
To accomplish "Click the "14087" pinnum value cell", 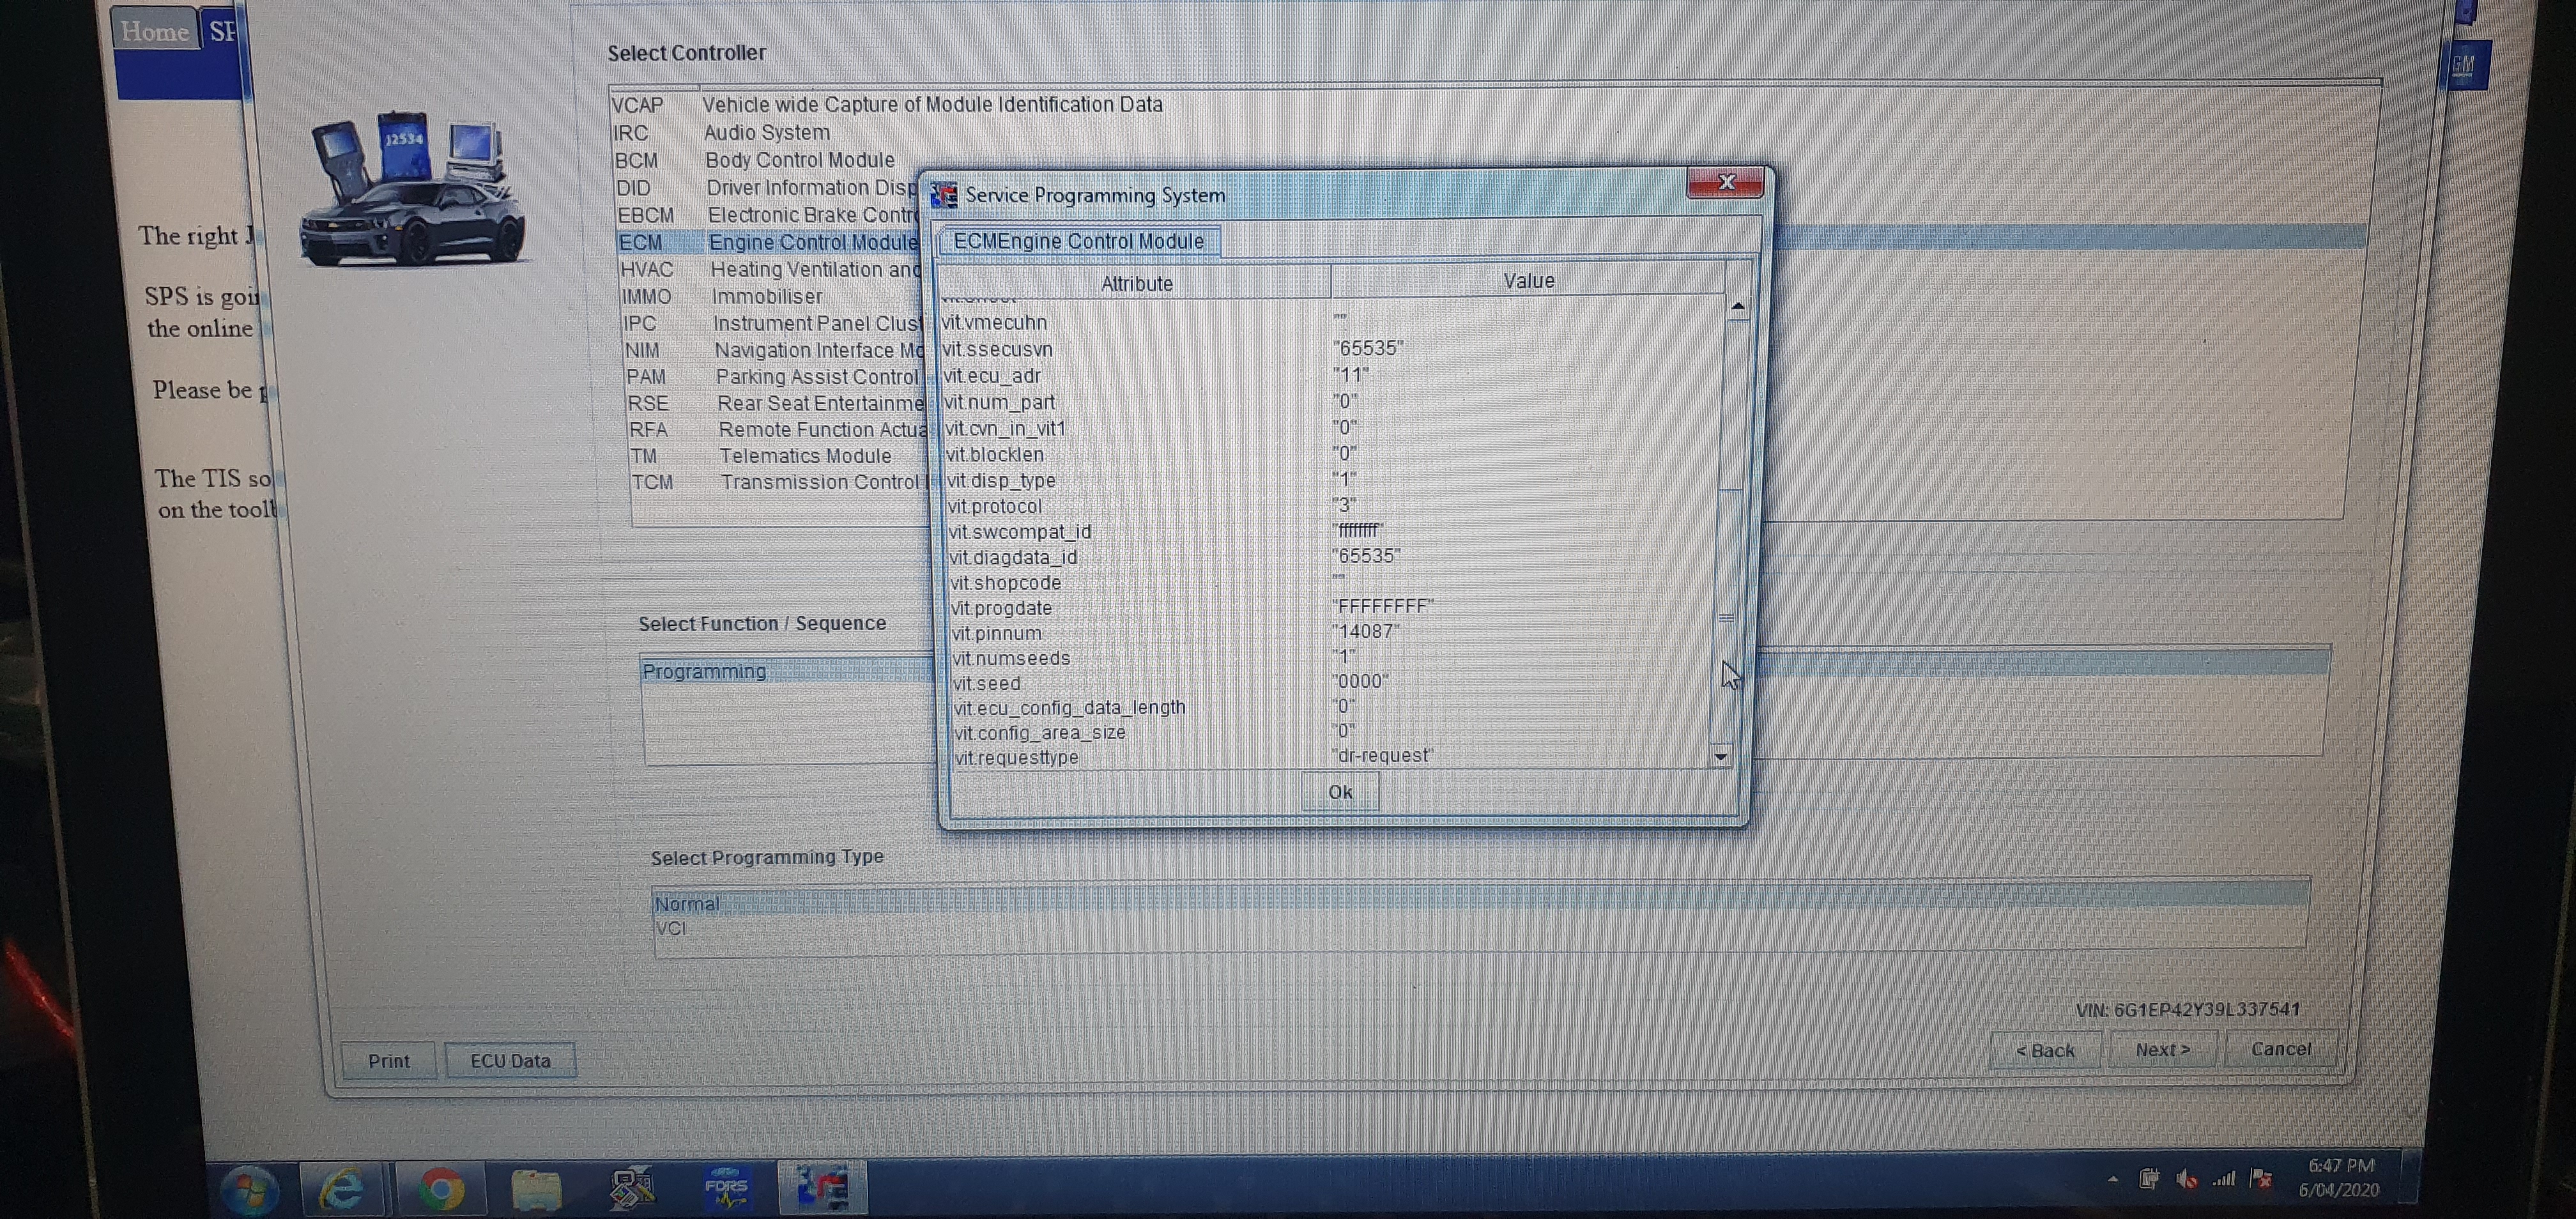I will tap(1366, 631).
